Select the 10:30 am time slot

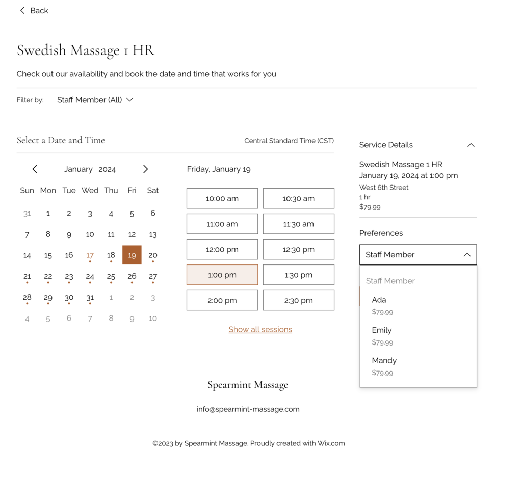coord(299,198)
